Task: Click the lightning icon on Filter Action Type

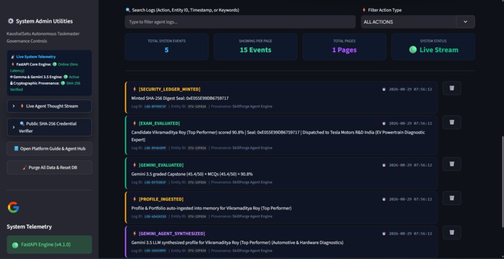Action: pyautogui.click(x=364, y=10)
